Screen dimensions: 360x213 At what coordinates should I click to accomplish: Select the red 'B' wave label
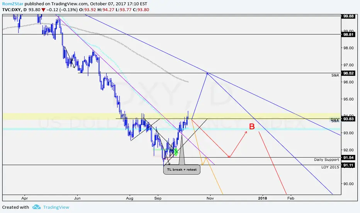[x=252, y=126]
